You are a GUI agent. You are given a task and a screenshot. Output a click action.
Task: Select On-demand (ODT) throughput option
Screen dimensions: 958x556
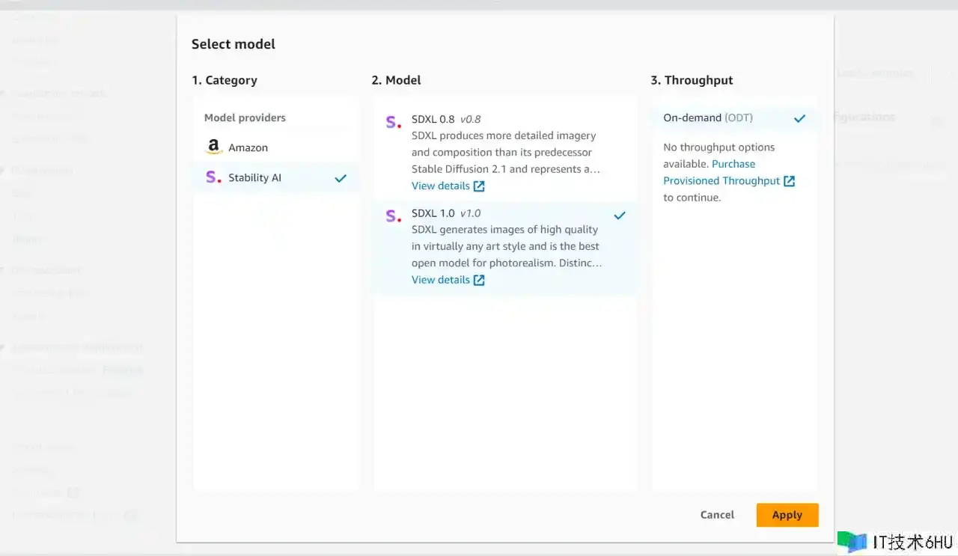[707, 118]
